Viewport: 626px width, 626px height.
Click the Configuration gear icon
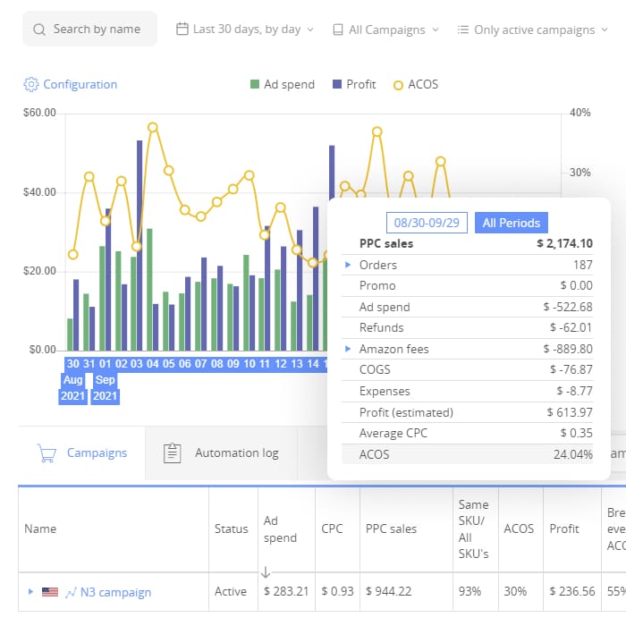point(31,84)
